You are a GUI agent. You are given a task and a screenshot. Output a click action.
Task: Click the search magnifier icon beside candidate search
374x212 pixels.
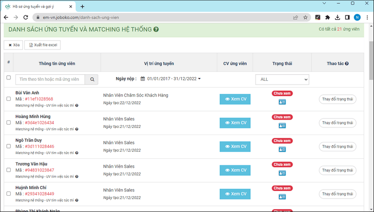[x=92, y=79]
